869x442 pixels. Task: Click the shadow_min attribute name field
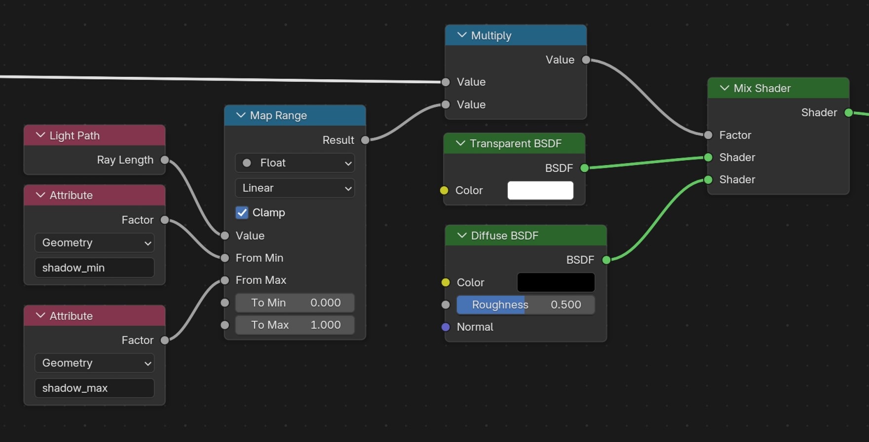tap(94, 268)
